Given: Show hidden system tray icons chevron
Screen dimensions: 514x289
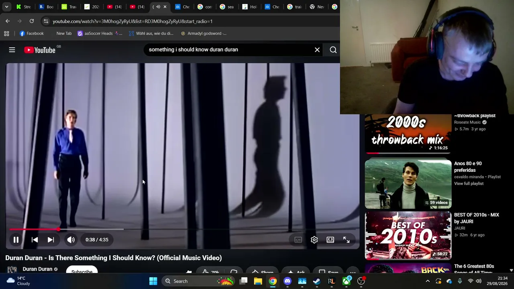Looking at the screenshot, I should point(428,281).
